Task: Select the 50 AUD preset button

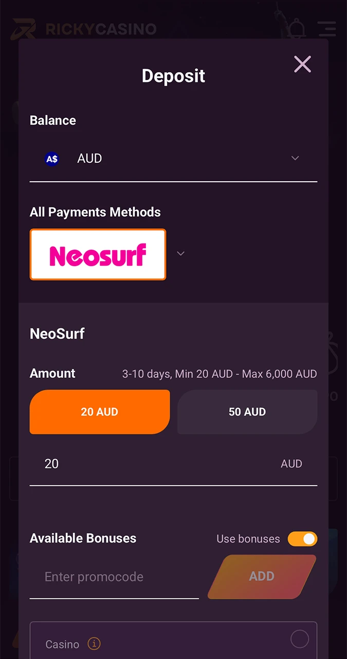Action: pos(247,412)
